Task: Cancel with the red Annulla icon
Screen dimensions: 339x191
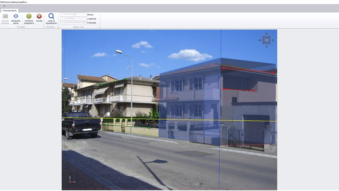Action: (x=39, y=17)
